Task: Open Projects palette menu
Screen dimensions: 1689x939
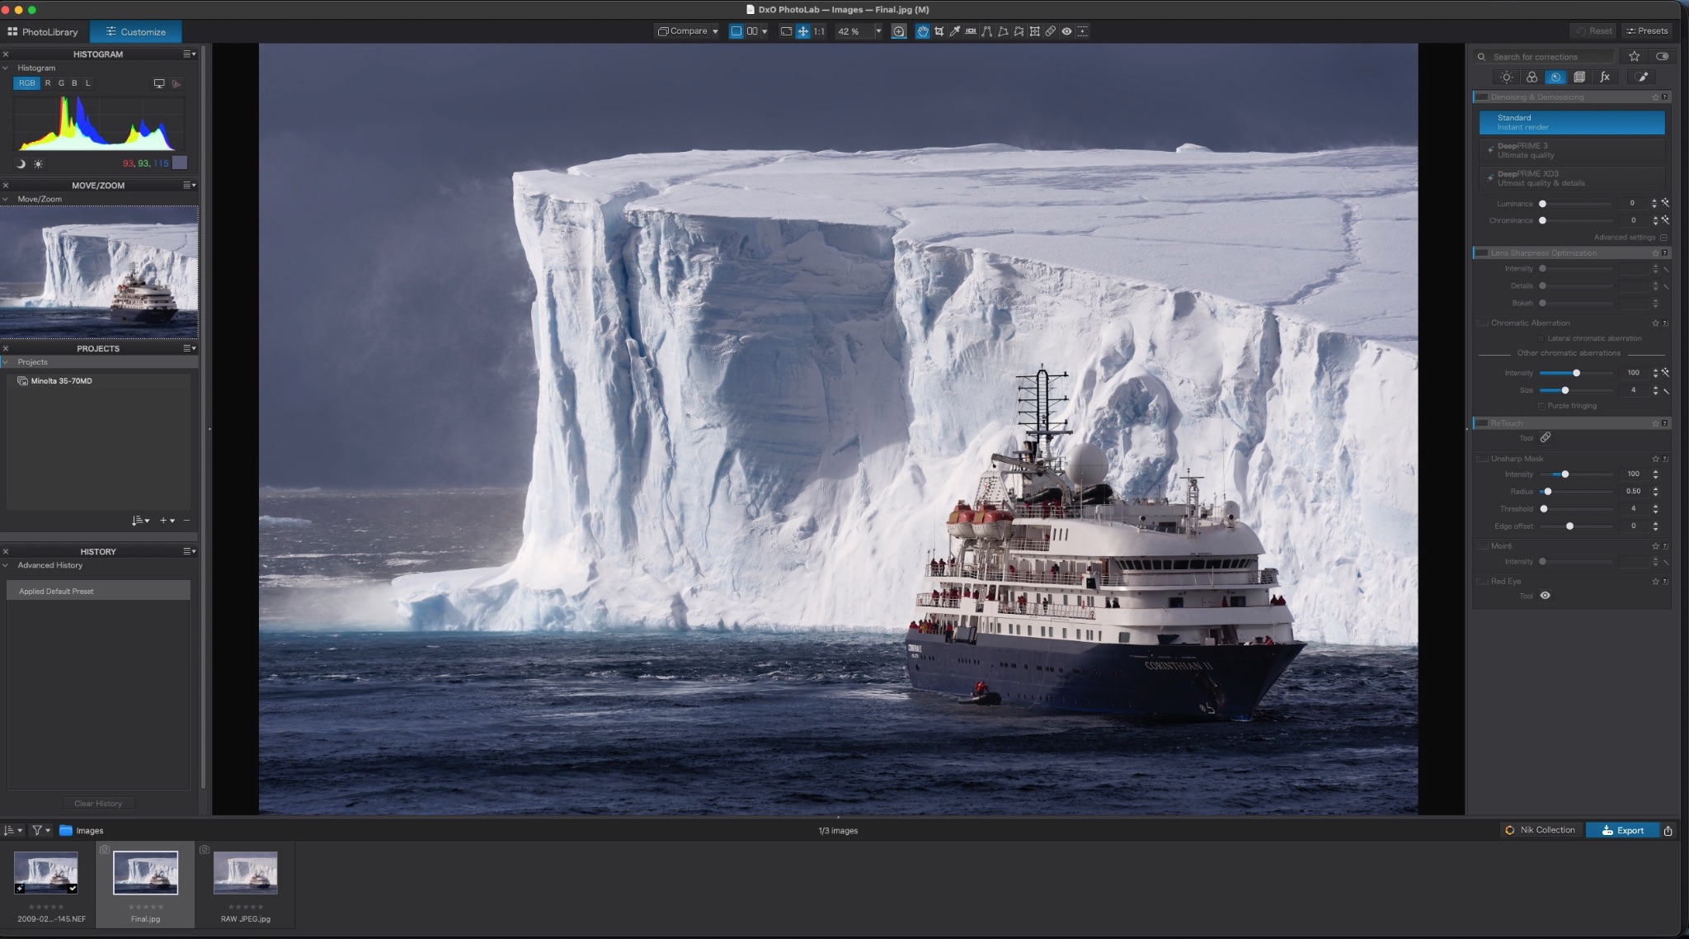Action: [x=190, y=348]
